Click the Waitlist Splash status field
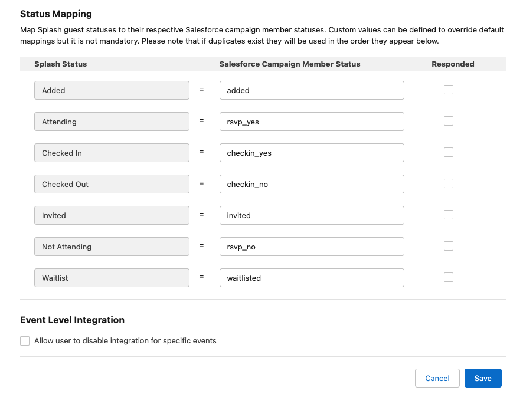The width and height of the screenshot is (523, 394). click(112, 278)
